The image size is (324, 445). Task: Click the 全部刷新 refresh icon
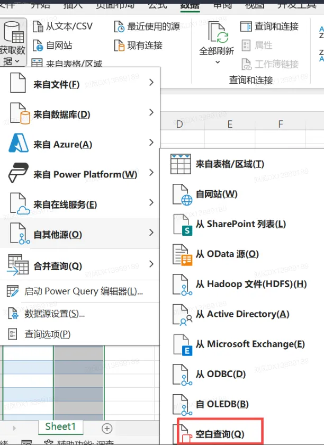click(x=217, y=33)
